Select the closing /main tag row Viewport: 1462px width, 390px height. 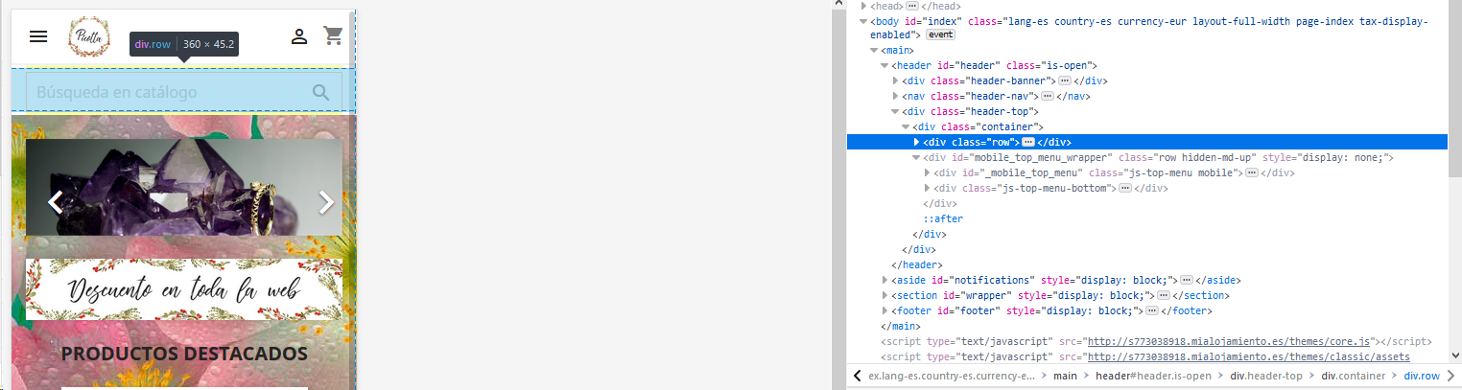[x=900, y=326]
